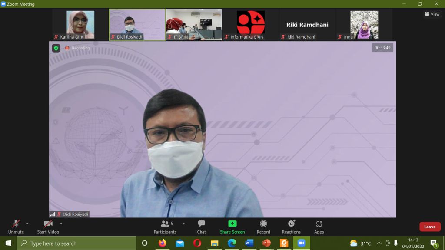The width and height of the screenshot is (445, 250).
Task: Expand video options arrow beside Start Video
Action: [x=61, y=224]
